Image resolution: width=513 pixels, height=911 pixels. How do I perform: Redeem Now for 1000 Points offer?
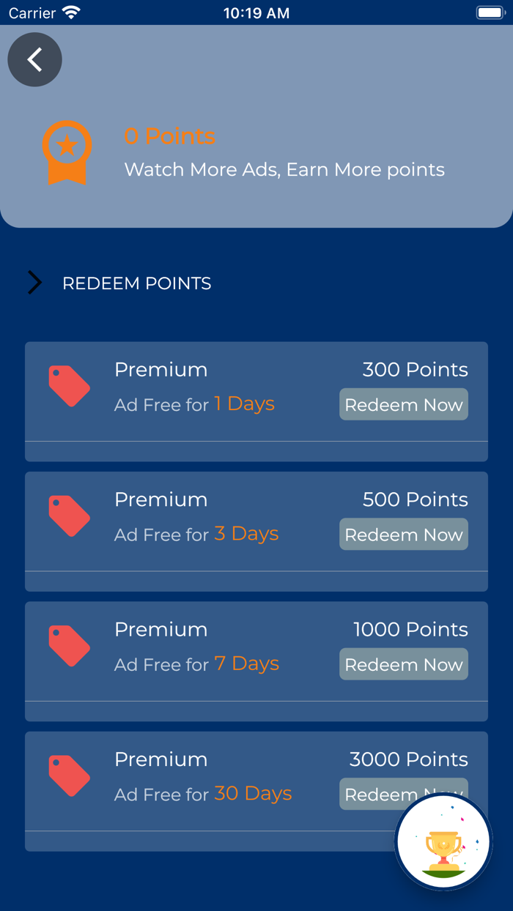(x=403, y=664)
